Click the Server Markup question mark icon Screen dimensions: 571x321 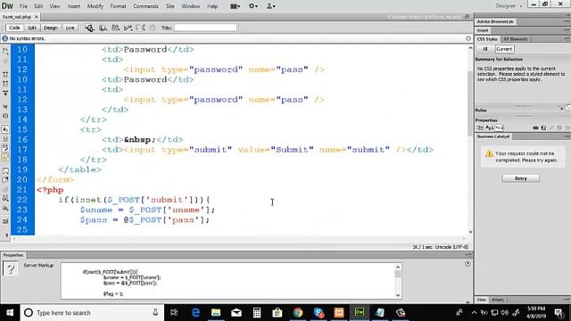pos(11,269)
